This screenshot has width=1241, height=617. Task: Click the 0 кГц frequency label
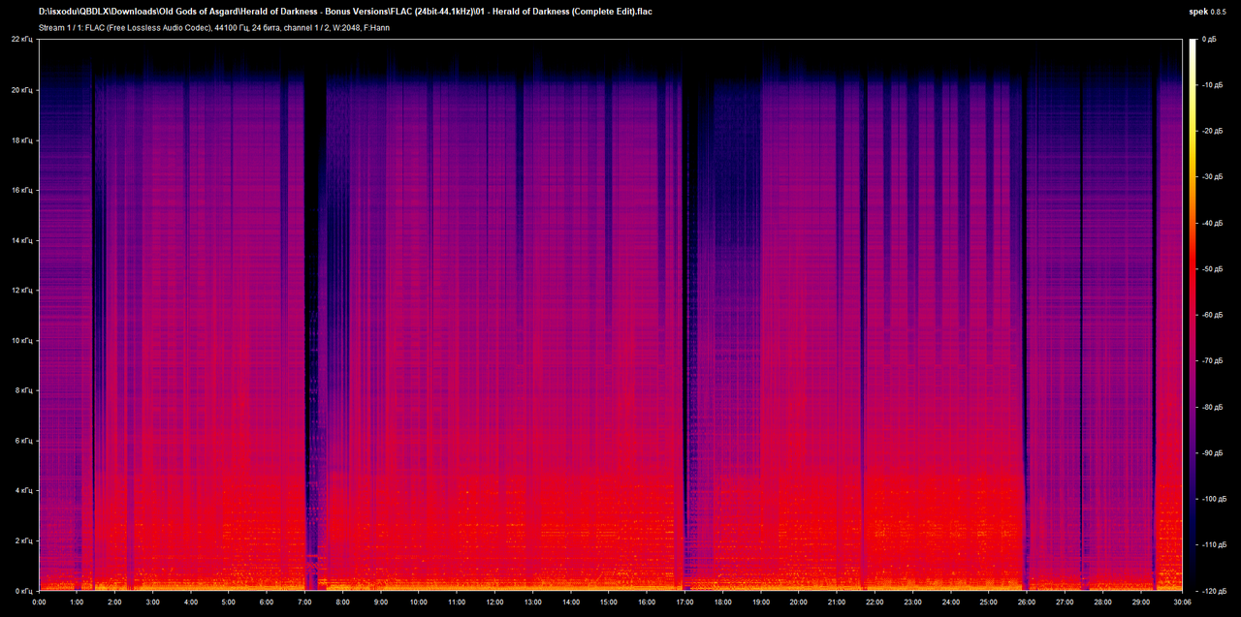(24, 591)
